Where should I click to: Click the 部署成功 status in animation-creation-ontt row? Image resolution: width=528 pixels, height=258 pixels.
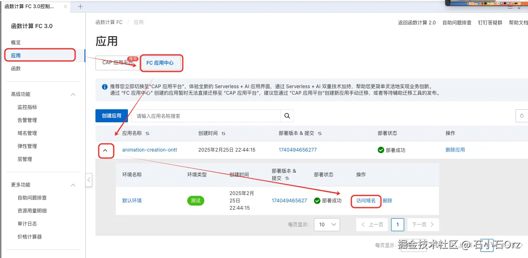(x=392, y=150)
